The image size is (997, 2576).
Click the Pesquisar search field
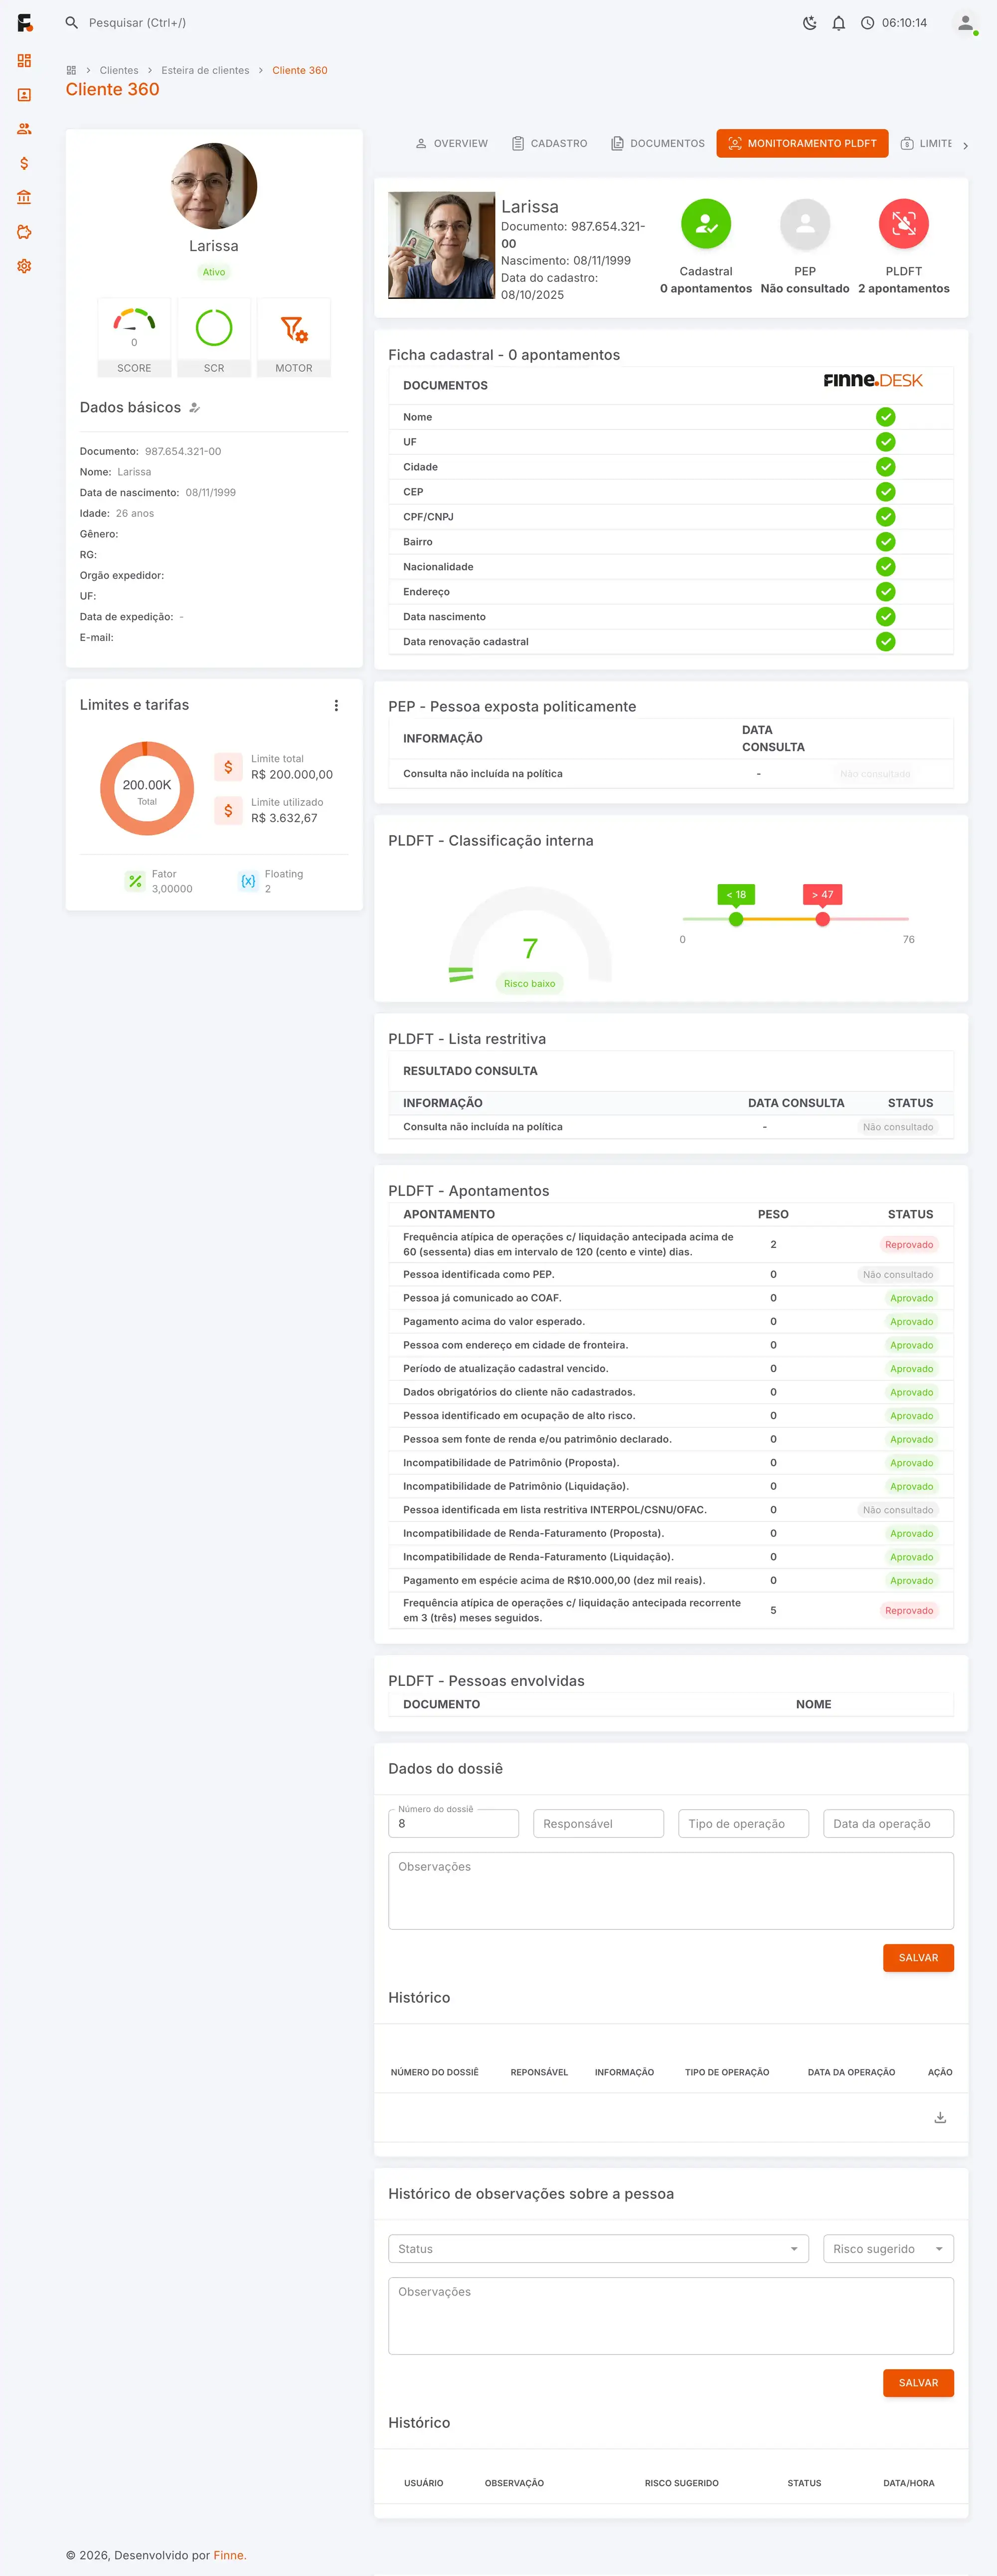tap(138, 23)
